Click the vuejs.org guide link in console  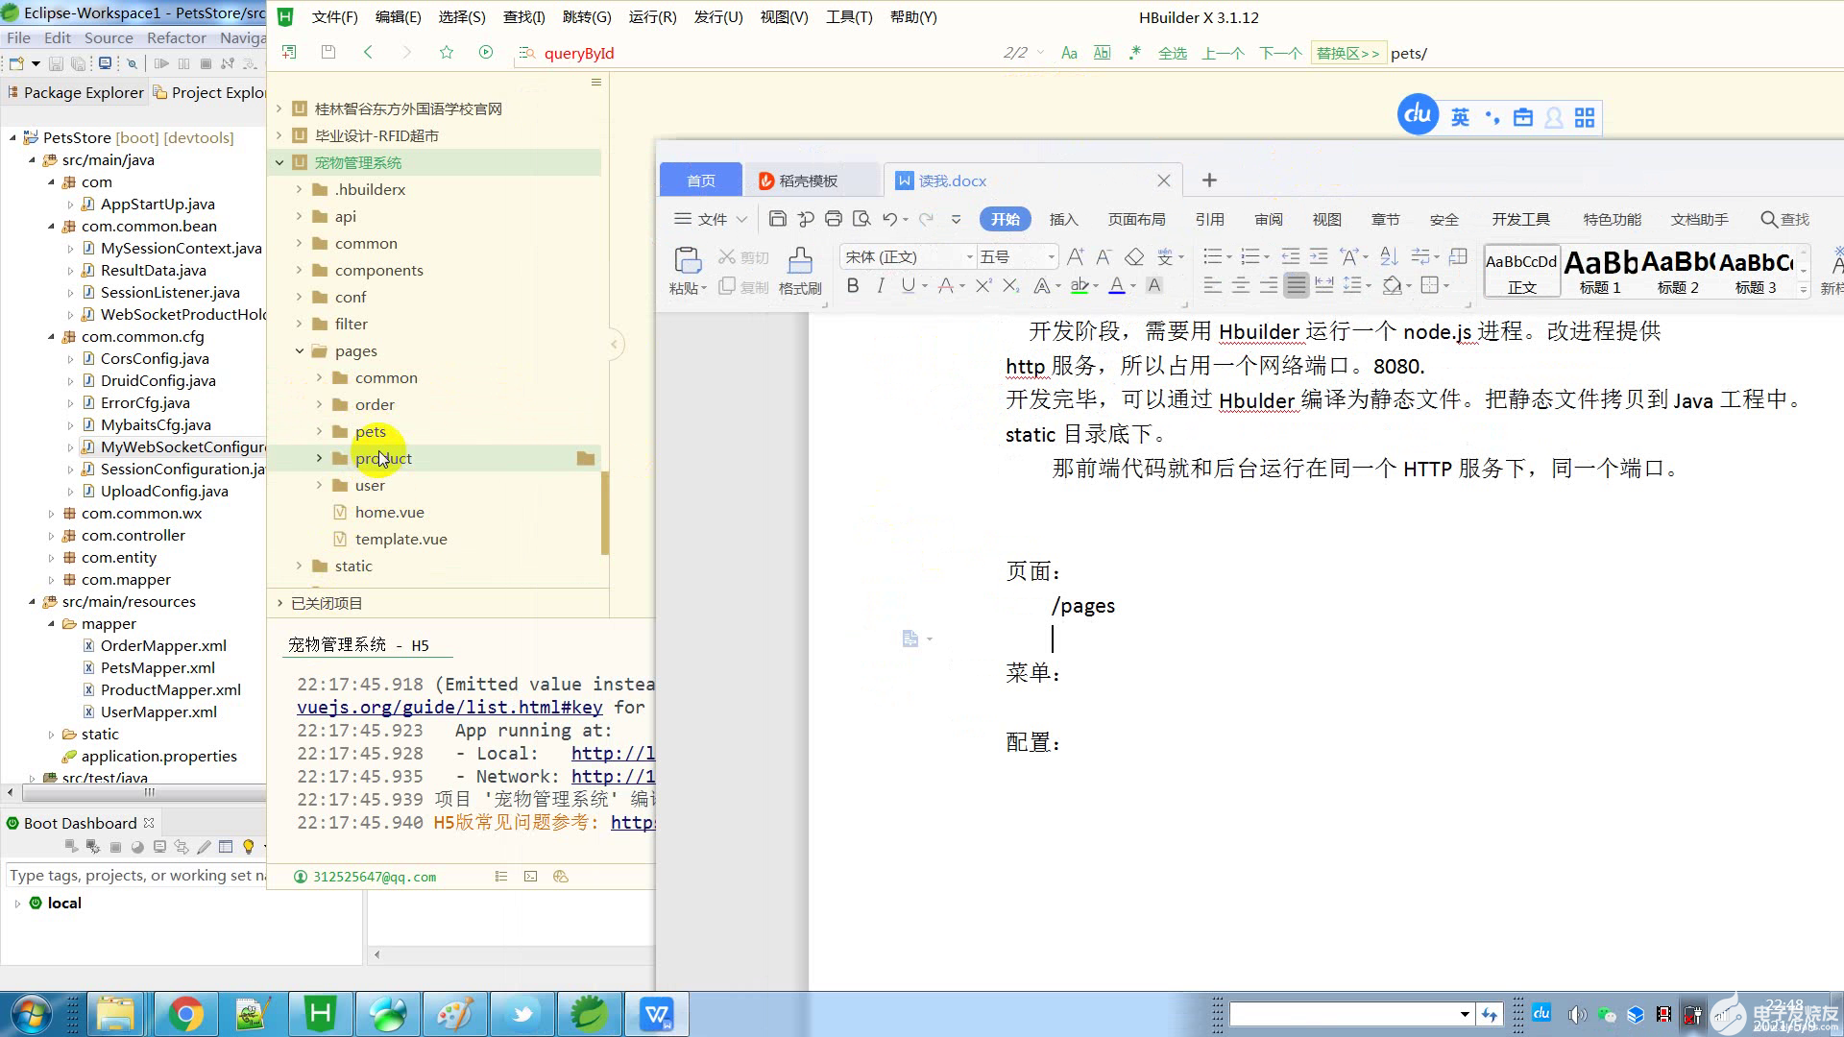point(449,707)
